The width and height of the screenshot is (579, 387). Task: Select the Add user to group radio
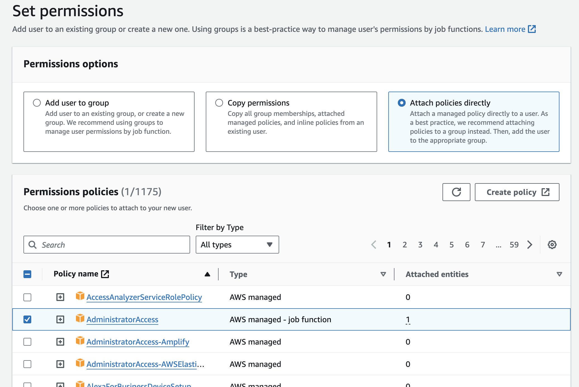click(x=37, y=103)
